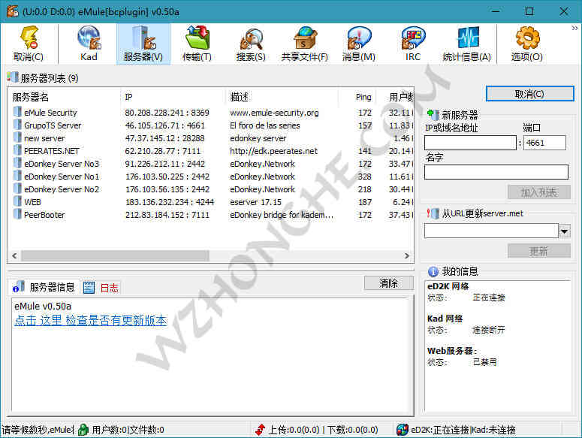
Task: Open the 搜索(S) search section
Action: (251, 44)
